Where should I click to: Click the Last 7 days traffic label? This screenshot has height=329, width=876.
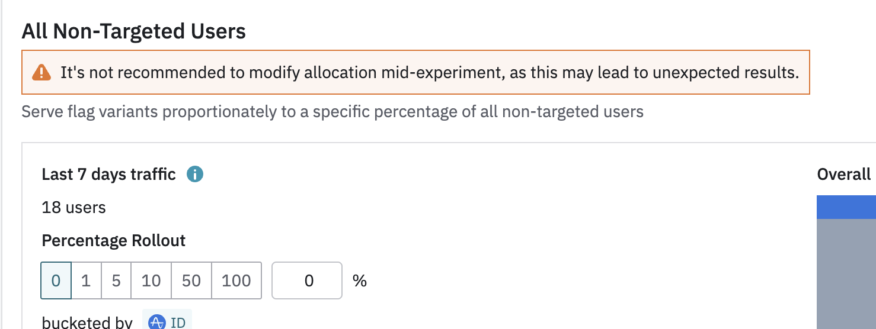(109, 175)
